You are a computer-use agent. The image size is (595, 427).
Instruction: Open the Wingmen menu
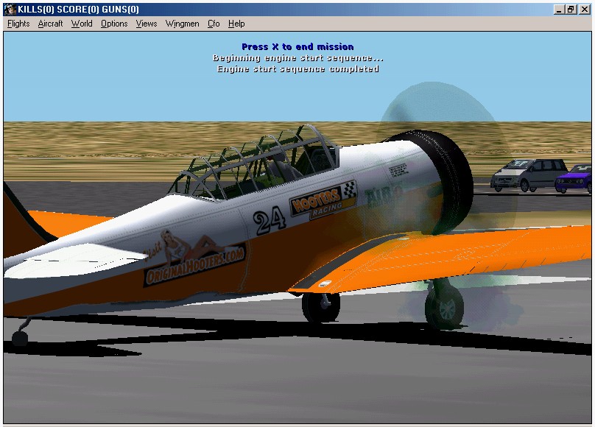[x=182, y=24]
